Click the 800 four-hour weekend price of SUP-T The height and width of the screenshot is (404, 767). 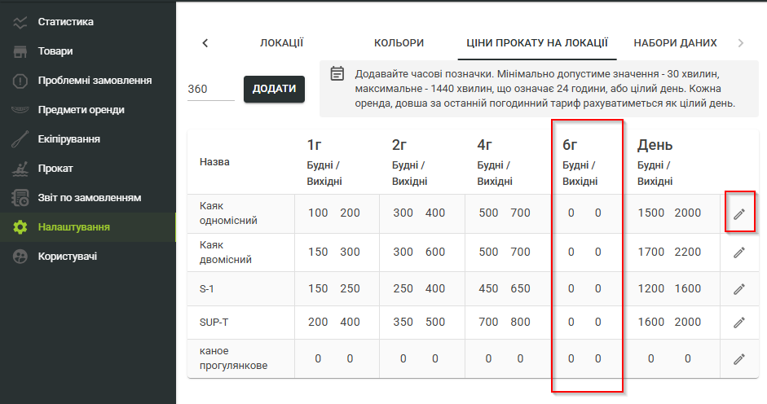tap(521, 323)
